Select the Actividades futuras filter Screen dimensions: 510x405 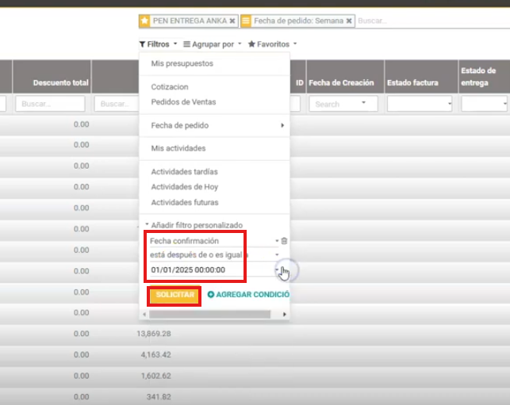coord(185,202)
